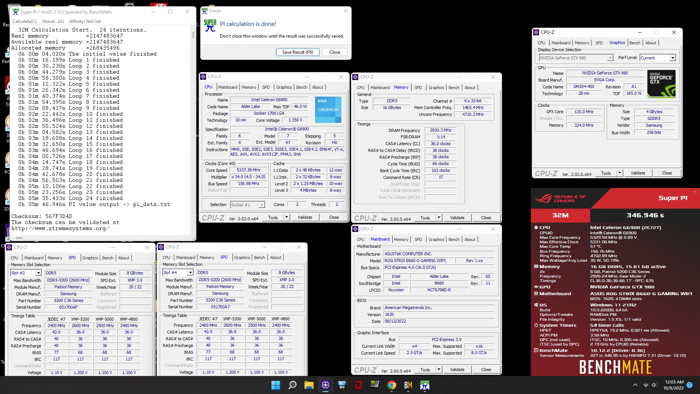Open About...(A) menu in Super PI
Screen dimensions: 700x394
[x=53, y=21]
